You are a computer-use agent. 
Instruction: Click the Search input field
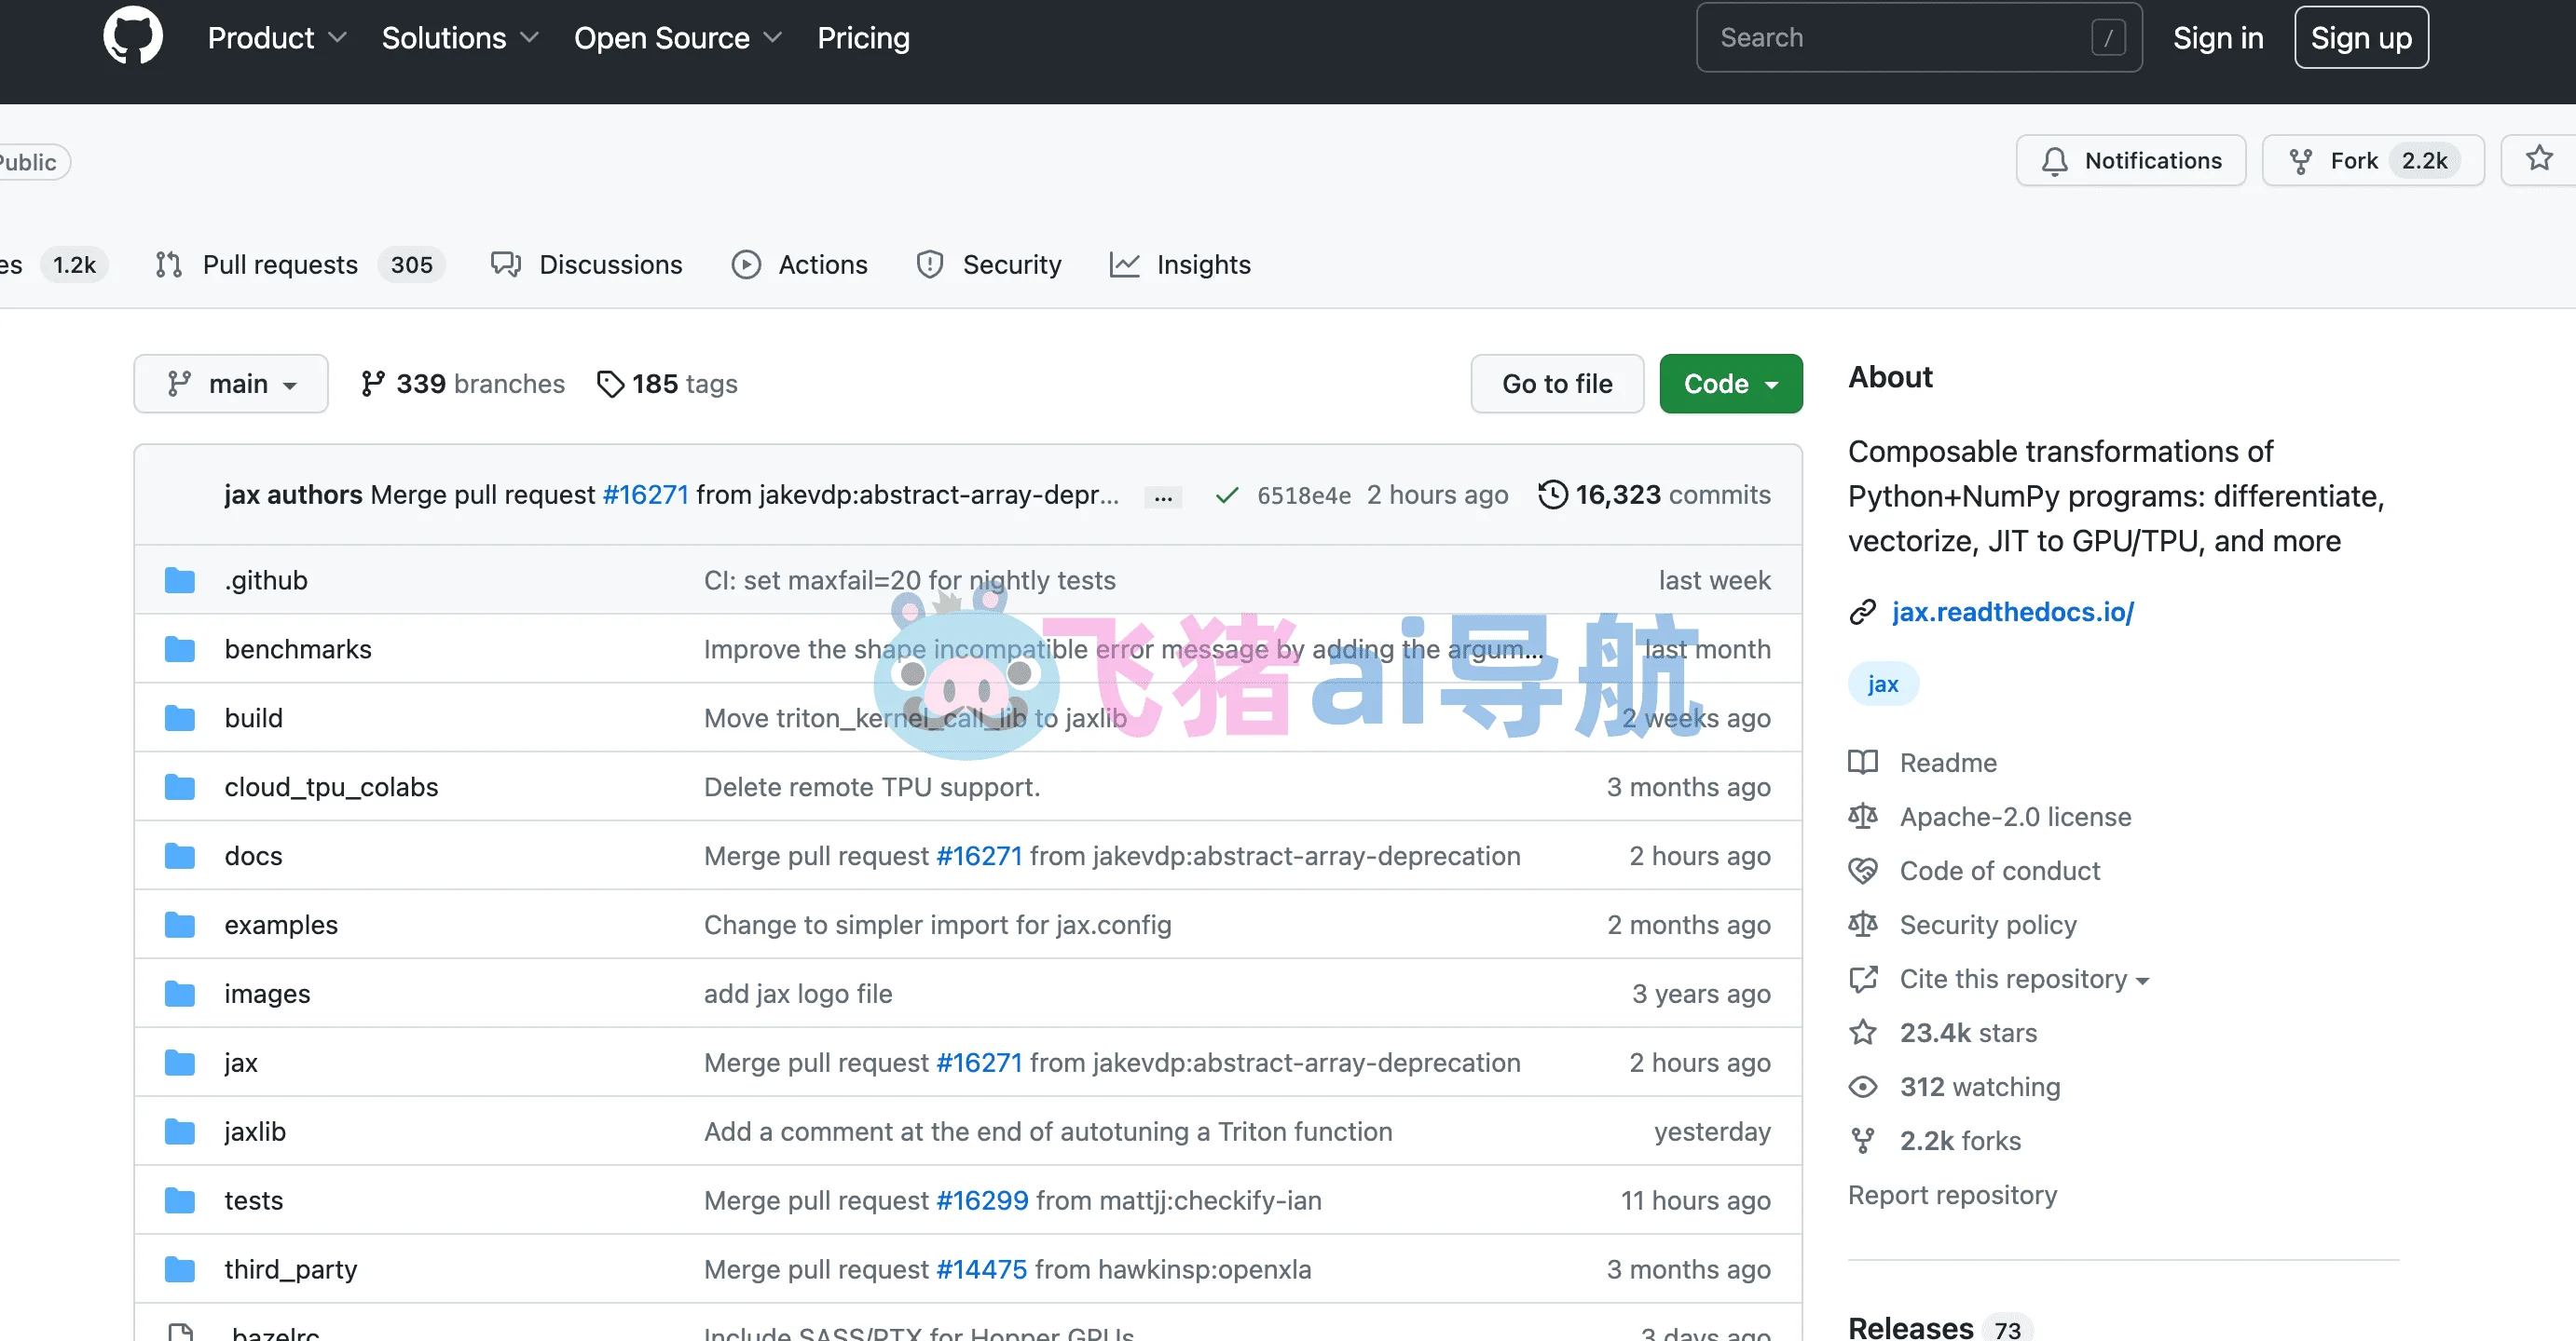pos(1900,38)
